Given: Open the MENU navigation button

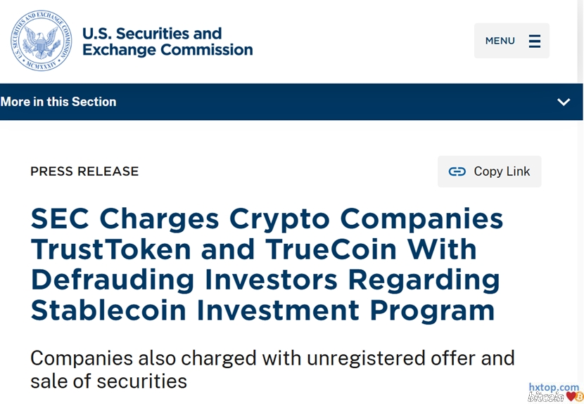Looking at the screenshot, I should [x=511, y=41].
